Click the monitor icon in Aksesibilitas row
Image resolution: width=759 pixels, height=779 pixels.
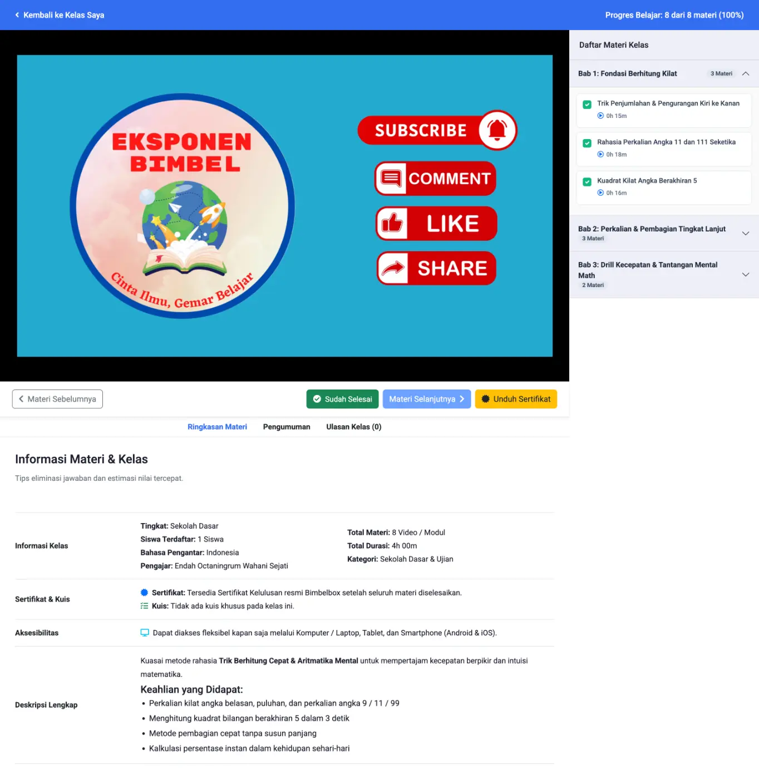(145, 633)
